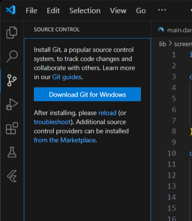The width and height of the screenshot is (192, 221).
Task: Open the Search view icon
Action: (x=12, y=56)
